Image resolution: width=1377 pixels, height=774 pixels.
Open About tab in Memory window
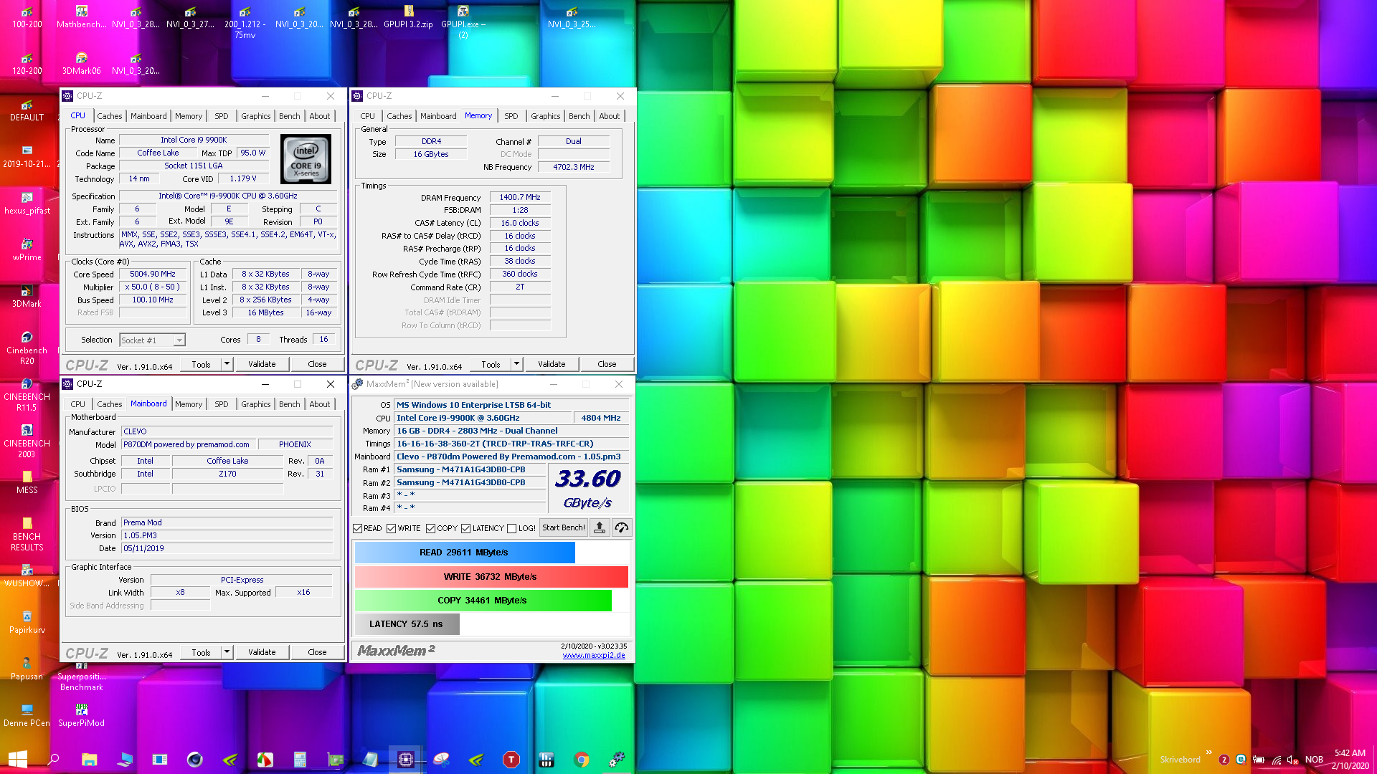point(609,116)
